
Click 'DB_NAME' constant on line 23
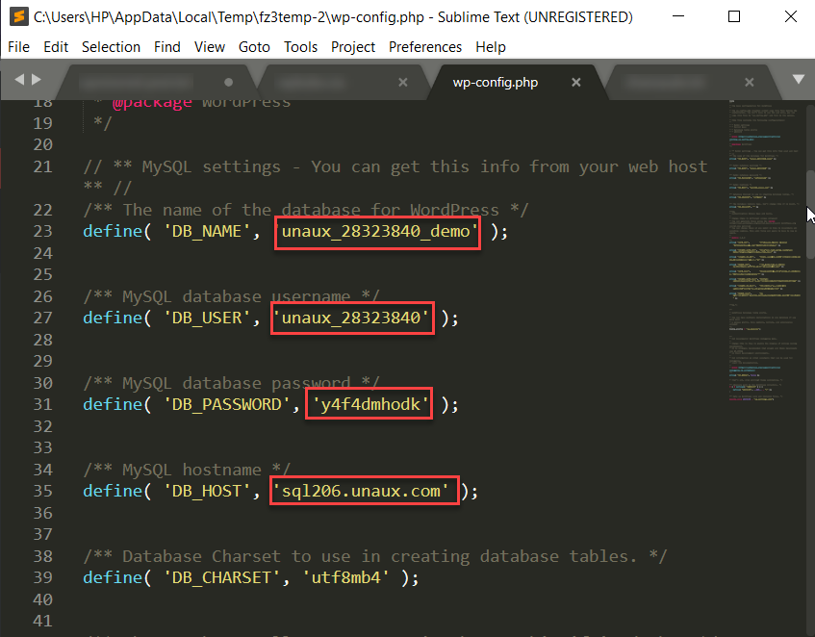tap(207, 231)
